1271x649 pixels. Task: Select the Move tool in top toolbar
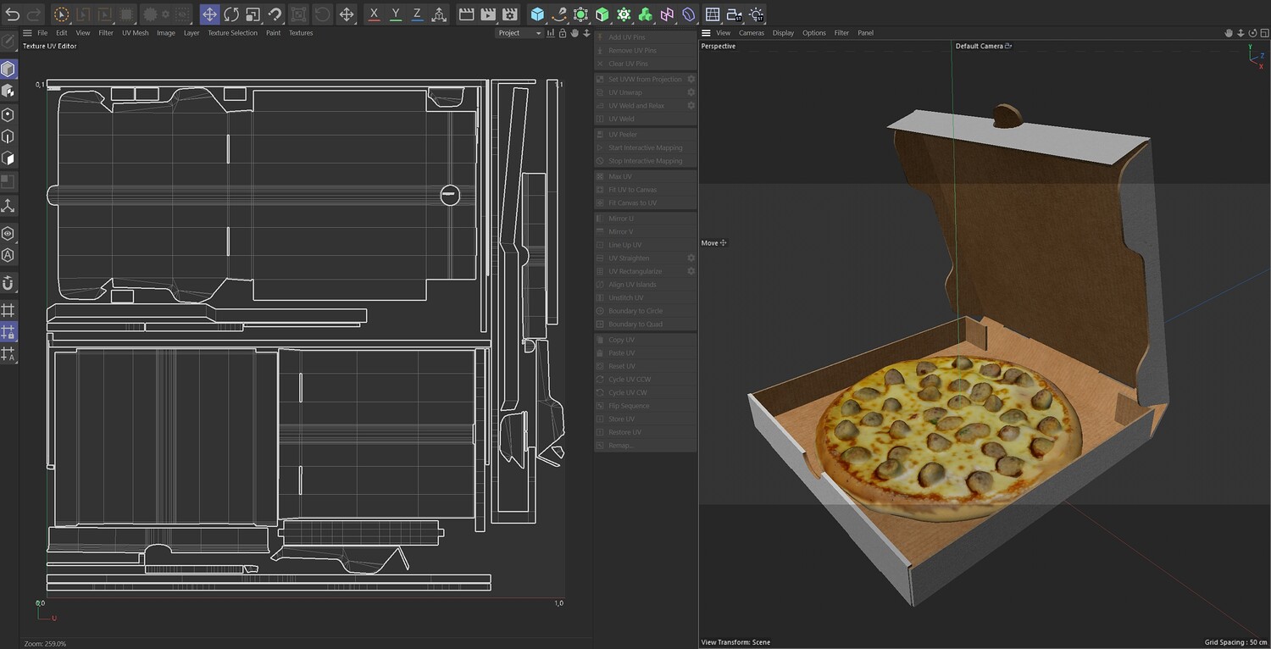coord(209,14)
